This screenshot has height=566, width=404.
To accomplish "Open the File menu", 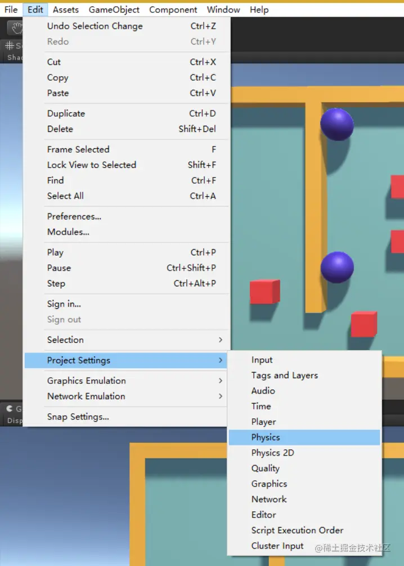I will [x=11, y=10].
